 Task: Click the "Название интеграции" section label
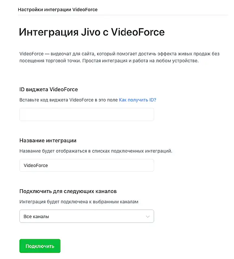click(48, 141)
